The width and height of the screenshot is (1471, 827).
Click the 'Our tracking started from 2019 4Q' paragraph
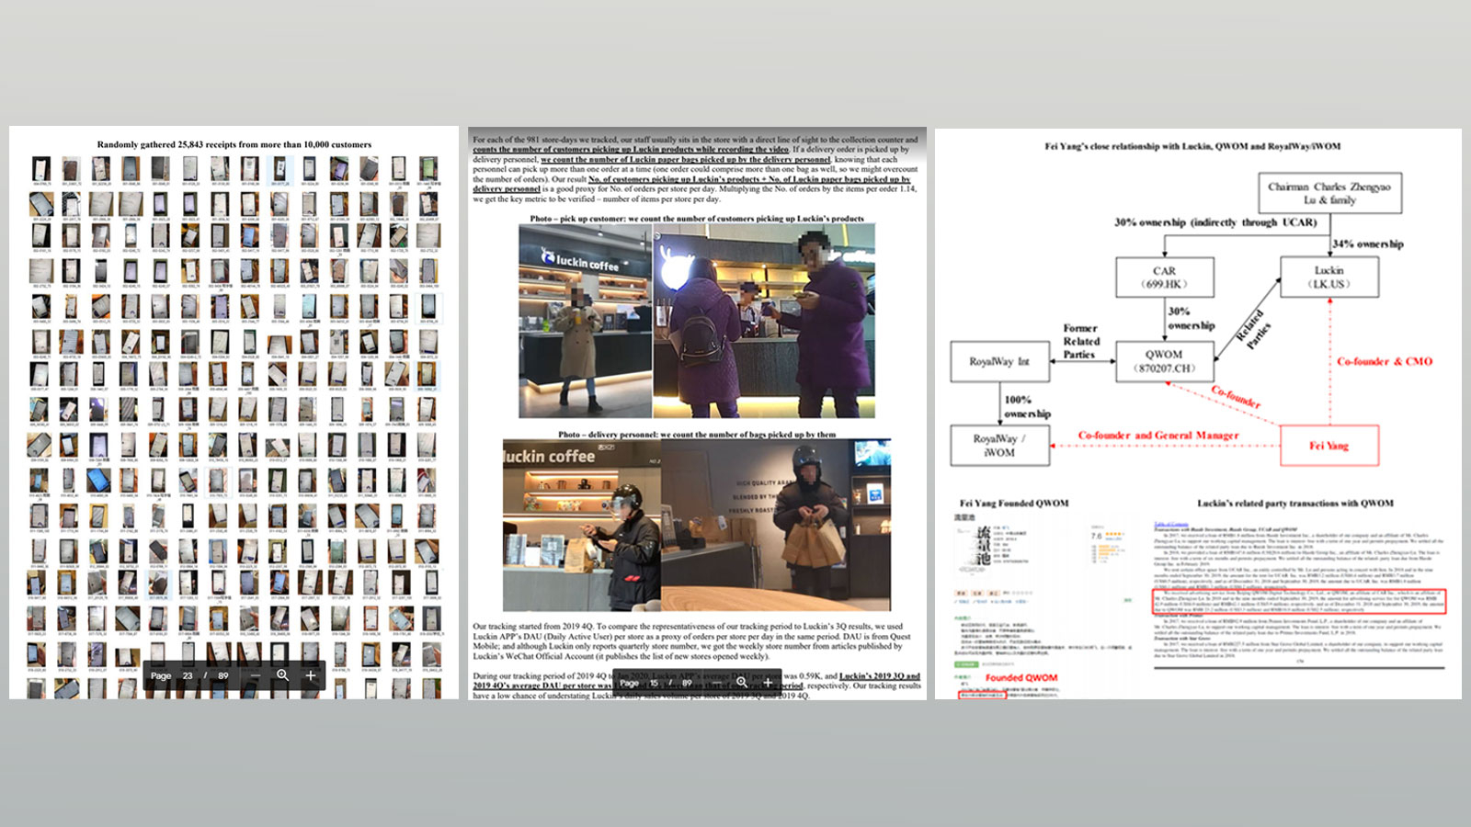coord(692,641)
